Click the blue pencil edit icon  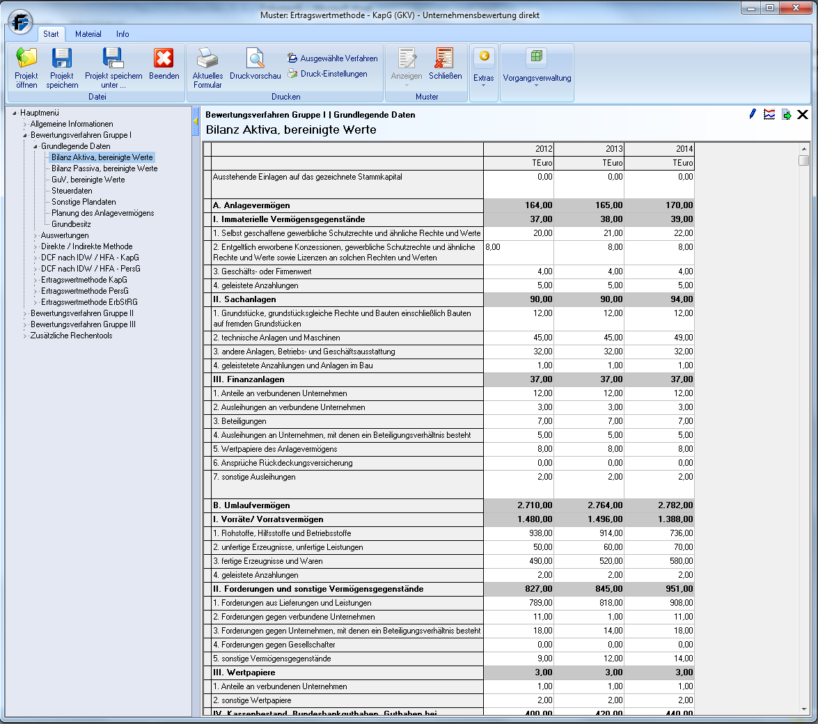coord(753,114)
